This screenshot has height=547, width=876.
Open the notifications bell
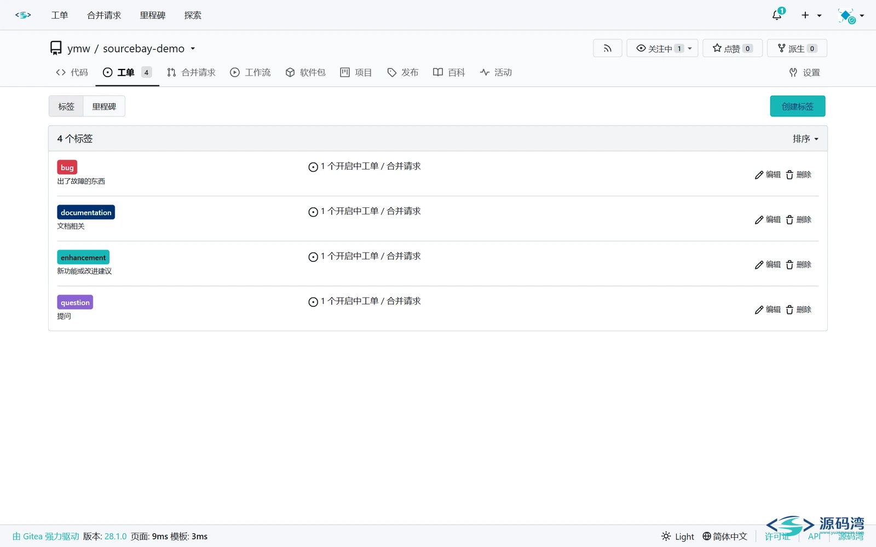778,15
